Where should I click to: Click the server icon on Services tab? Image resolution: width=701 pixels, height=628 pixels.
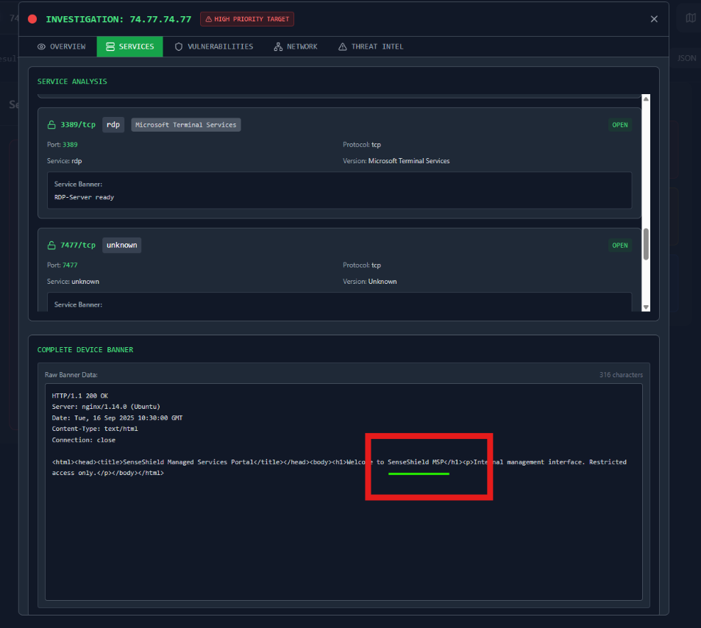click(x=110, y=46)
